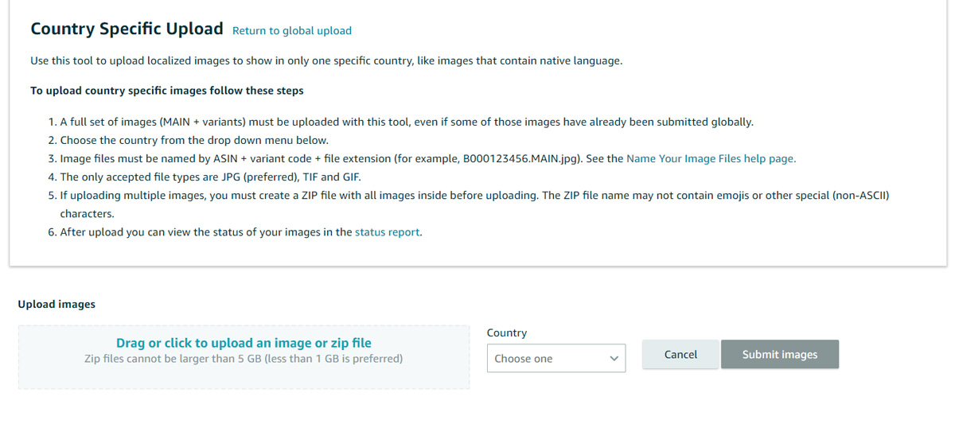The height and width of the screenshot is (447, 955).
Task: Click 'After upload you can view' step text
Action: [206, 232]
